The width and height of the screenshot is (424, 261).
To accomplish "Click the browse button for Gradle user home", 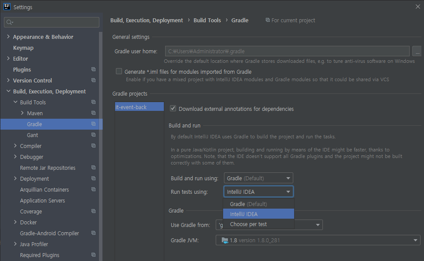I will tap(417, 51).
